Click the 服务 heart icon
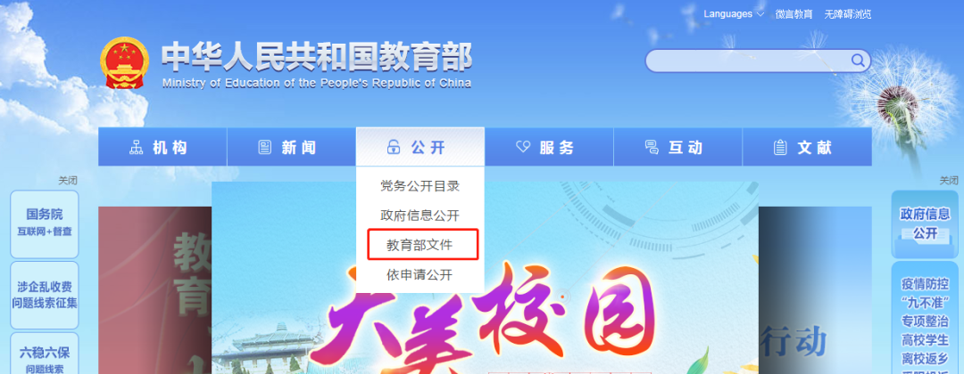Image resolution: width=964 pixels, height=374 pixels. point(522,147)
